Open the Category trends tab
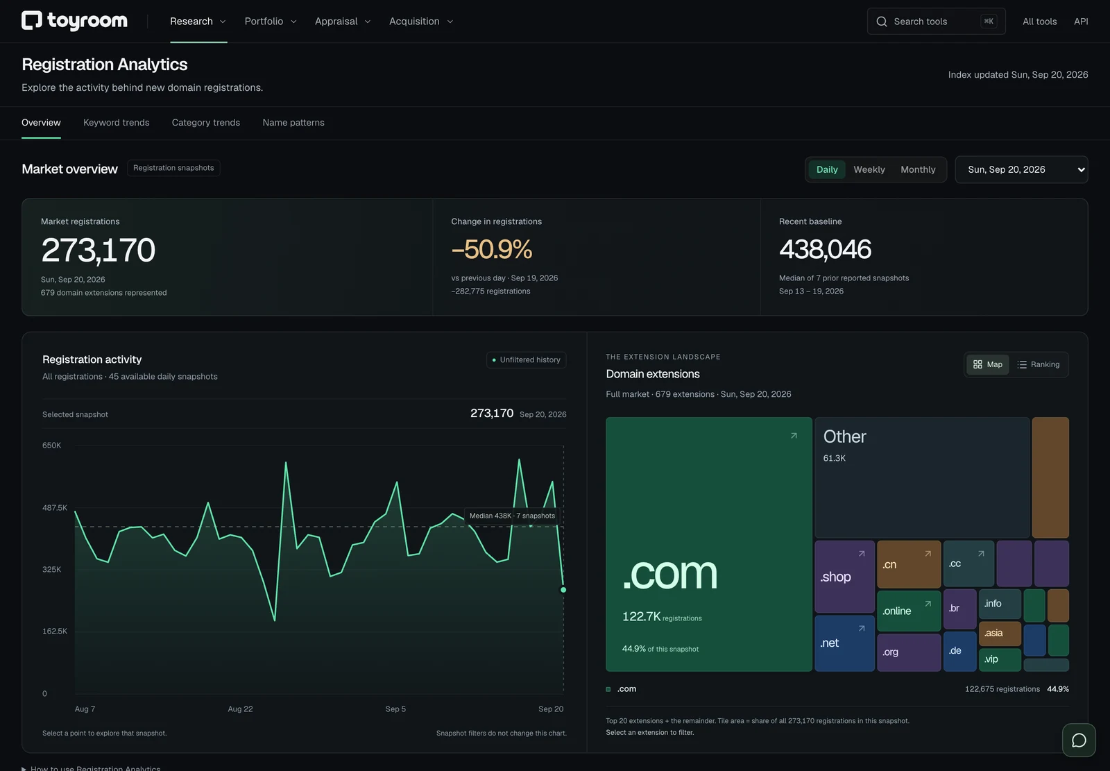The image size is (1110, 771). [206, 123]
